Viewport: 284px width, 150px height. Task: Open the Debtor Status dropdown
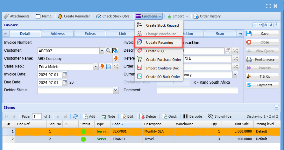point(116,90)
